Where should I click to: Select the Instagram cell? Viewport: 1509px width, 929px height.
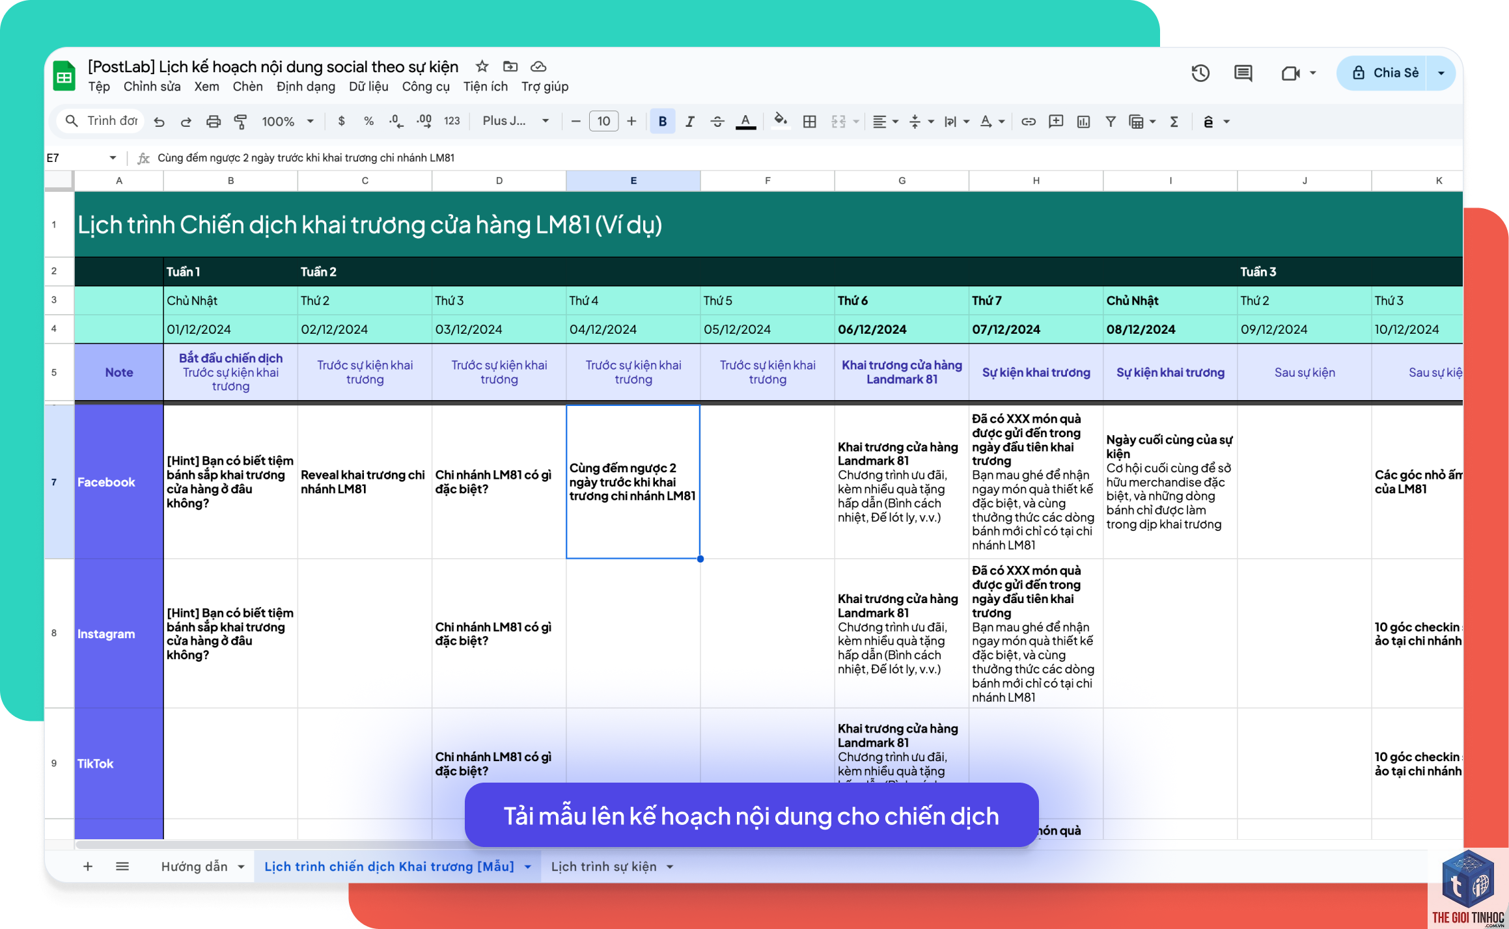pyautogui.click(x=119, y=634)
